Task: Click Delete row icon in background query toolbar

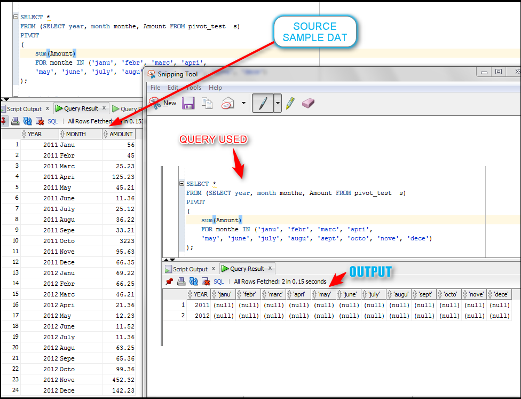Action: tap(40, 121)
